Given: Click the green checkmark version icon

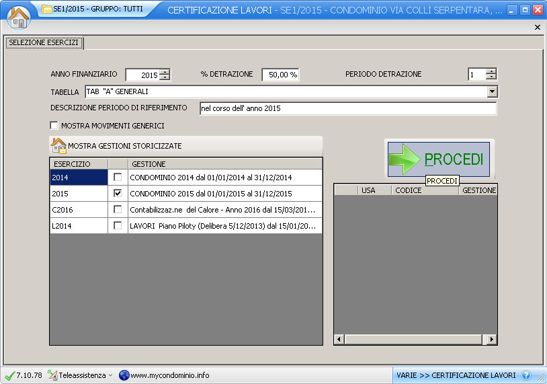Looking at the screenshot, I should [x=9, y=375].
